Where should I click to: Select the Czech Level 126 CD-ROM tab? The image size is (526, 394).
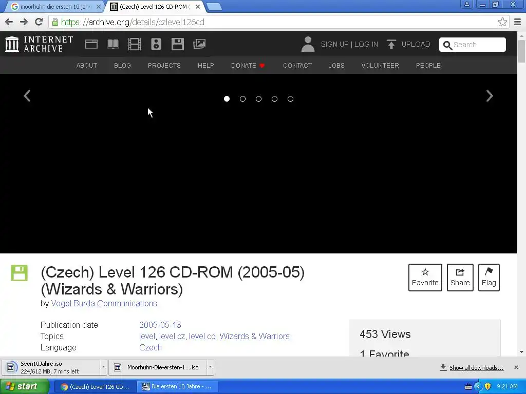coord(154,7)
